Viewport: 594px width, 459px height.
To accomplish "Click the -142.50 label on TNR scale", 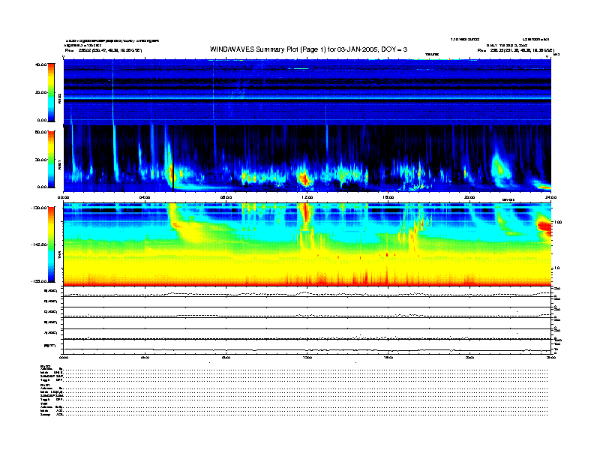I will (39, 244).
